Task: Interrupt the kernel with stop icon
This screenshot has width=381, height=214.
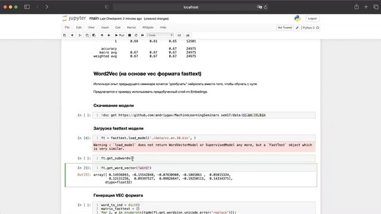Action: click(130, 35)
